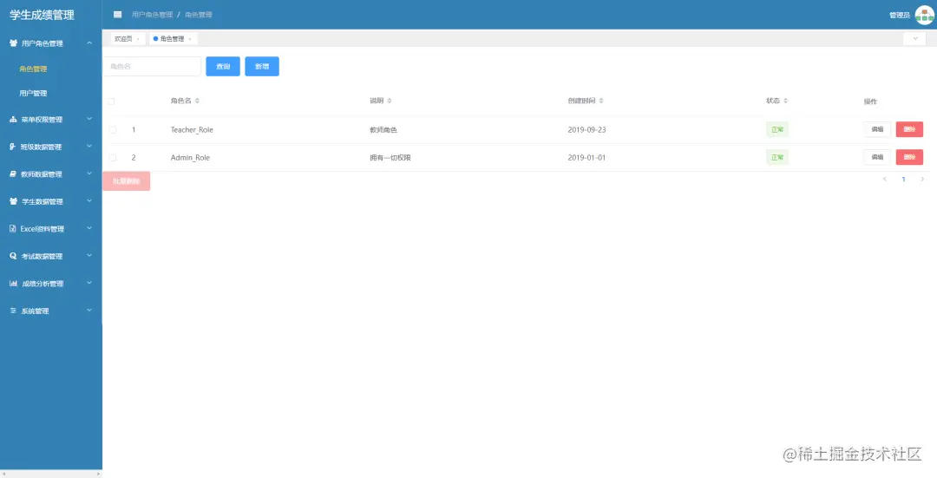Image resolution: width=937 pixels, height=478 pixels.
Task: Focus the 角色名 search input field
Action: point(153,66)
